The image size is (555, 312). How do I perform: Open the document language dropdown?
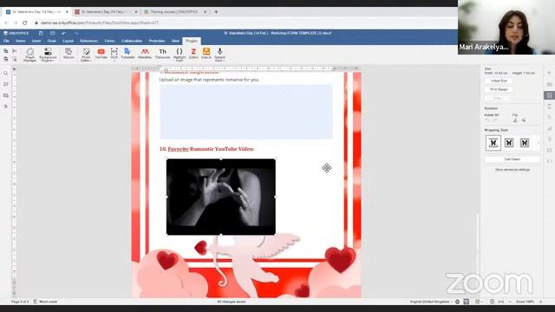[432, 302]
